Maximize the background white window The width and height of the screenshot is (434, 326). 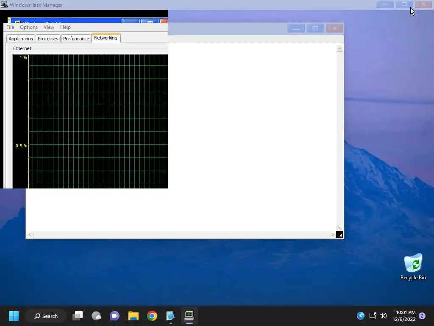tap(315, 28)
